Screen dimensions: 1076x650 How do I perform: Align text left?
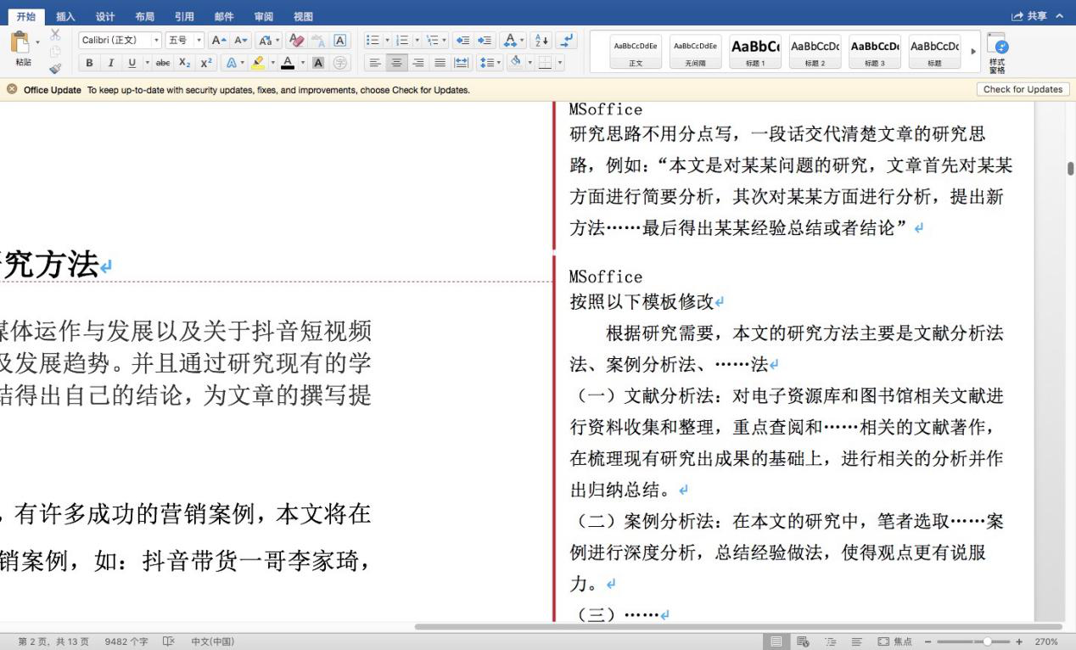(375, 63)
